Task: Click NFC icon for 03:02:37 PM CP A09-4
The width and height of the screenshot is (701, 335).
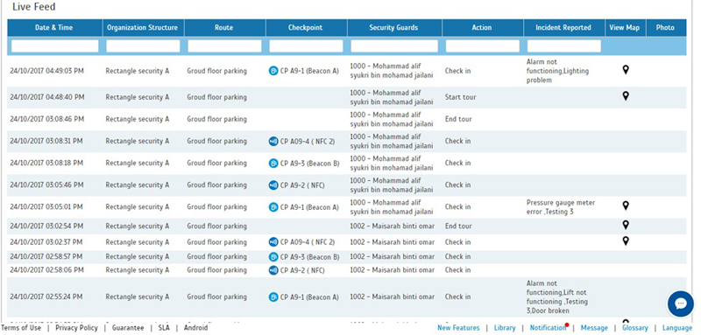Action: tap(273, 242)
